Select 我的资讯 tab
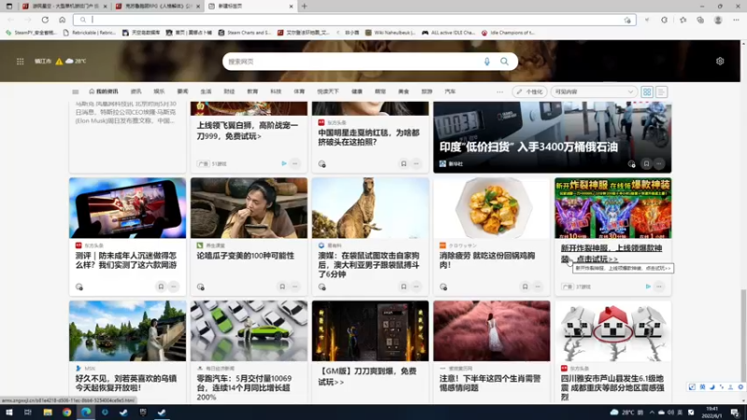The width and height of the screenshot is (747, 420). coord(104,91)
